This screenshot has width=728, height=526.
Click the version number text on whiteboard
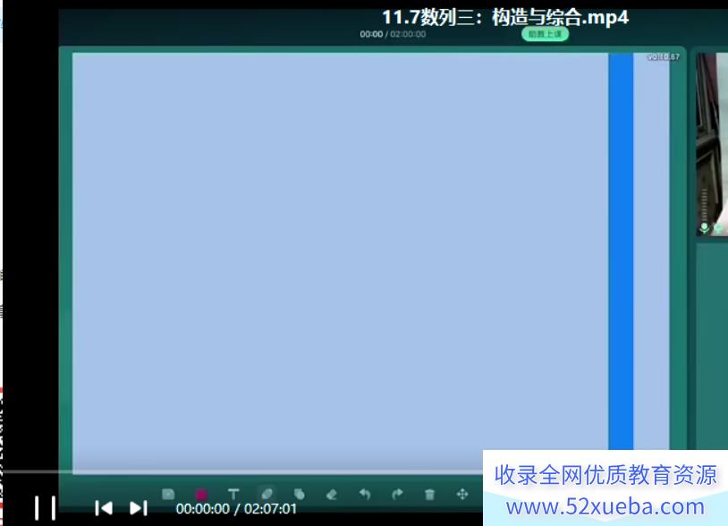pos(664,56)
